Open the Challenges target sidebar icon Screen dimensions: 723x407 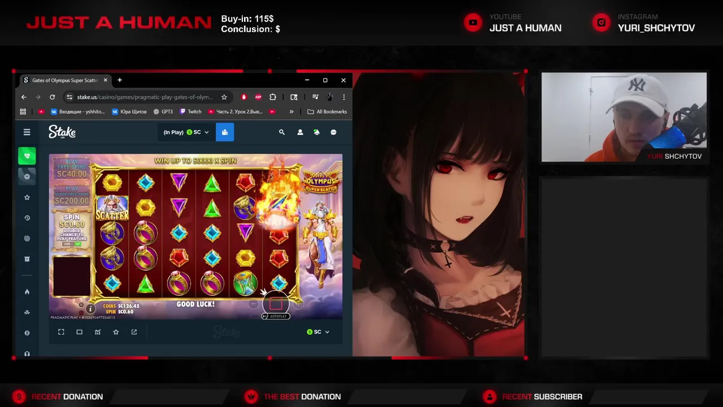pyautogui.click(x=27, y=239)
